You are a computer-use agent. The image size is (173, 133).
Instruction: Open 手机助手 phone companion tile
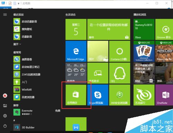98,73
